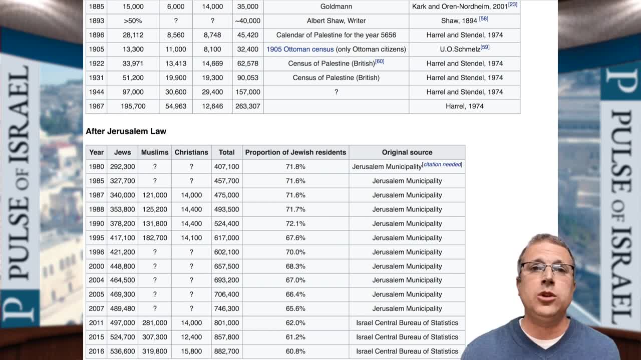641x360 pixels.
Task: Click the 15,800 Christians value
Action: 191,351
